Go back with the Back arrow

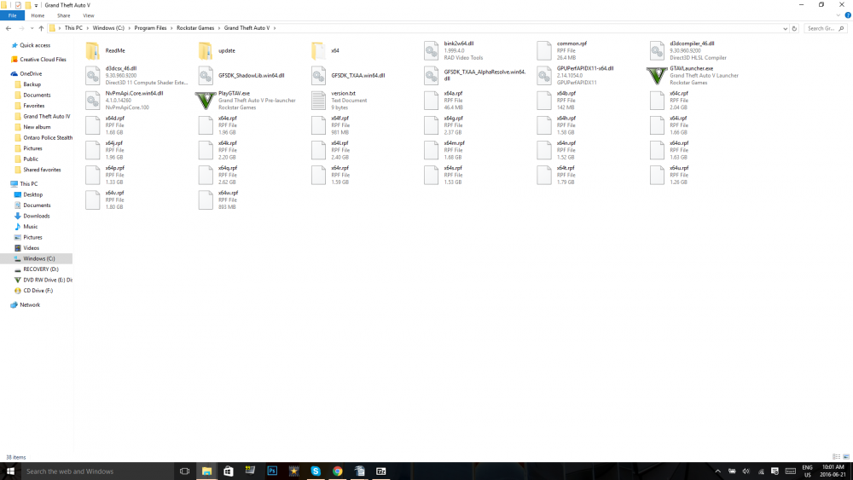click(x=9, y=28)
